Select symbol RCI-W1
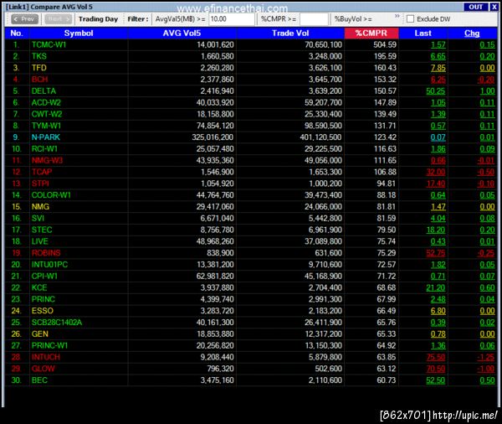The width and height of the screenshot is (502, 424). 44,149
